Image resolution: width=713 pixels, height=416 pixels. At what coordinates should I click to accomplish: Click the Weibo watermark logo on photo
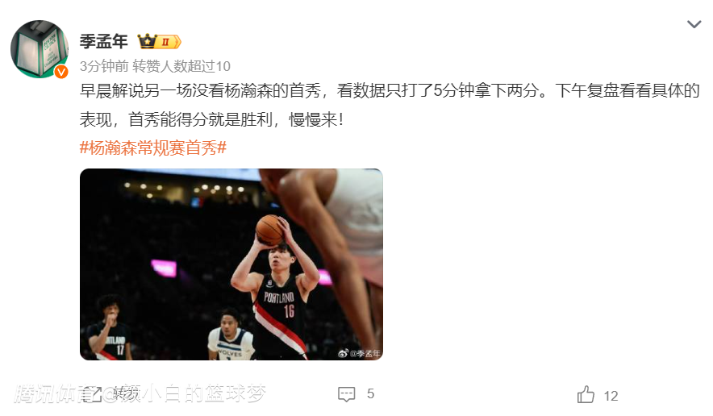pyautogui.click(x=344, y=353)
